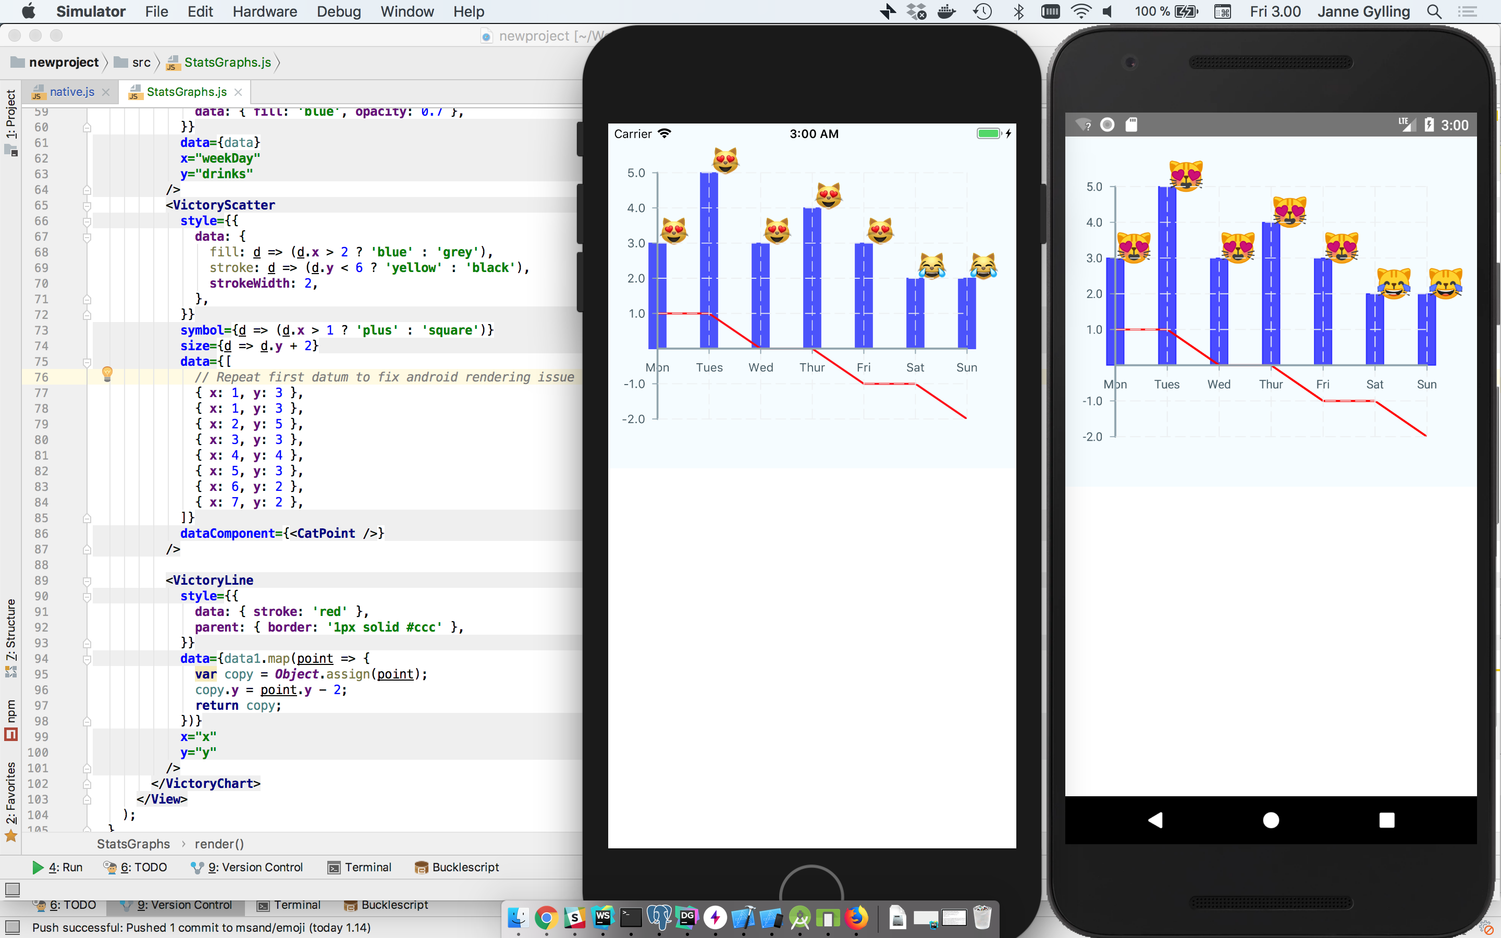The width and height of the screenshot is (1501, 938).
Task: Open Chrome from the Dock
Action: coord(546,917)
